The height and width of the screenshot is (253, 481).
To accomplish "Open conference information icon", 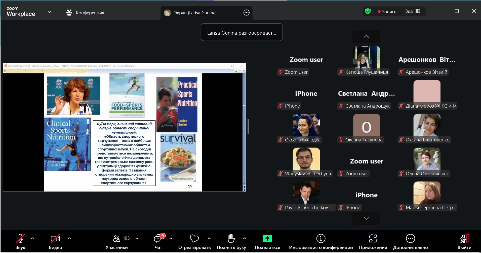I will (321, 239).
